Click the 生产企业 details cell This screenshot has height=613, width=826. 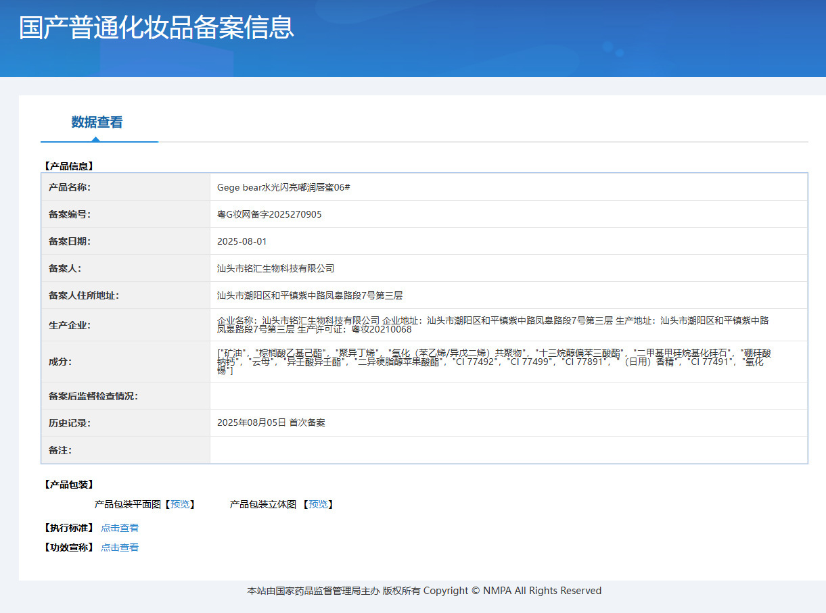click(x=509, y=325)
